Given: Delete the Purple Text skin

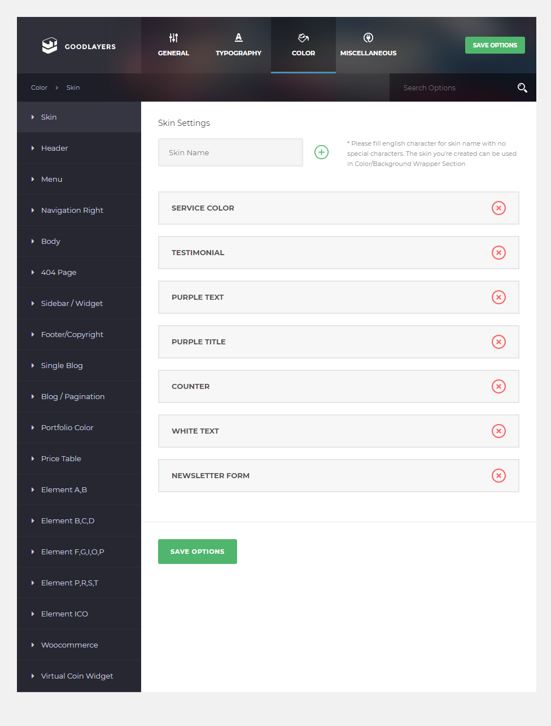Looking at the screenshot, I should (x=498, y=297).
